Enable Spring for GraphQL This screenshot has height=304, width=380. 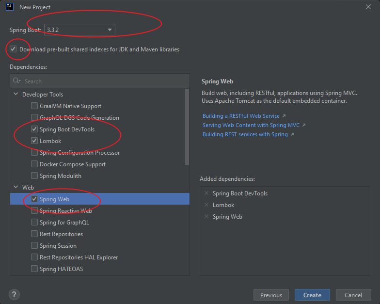(34, 222)
